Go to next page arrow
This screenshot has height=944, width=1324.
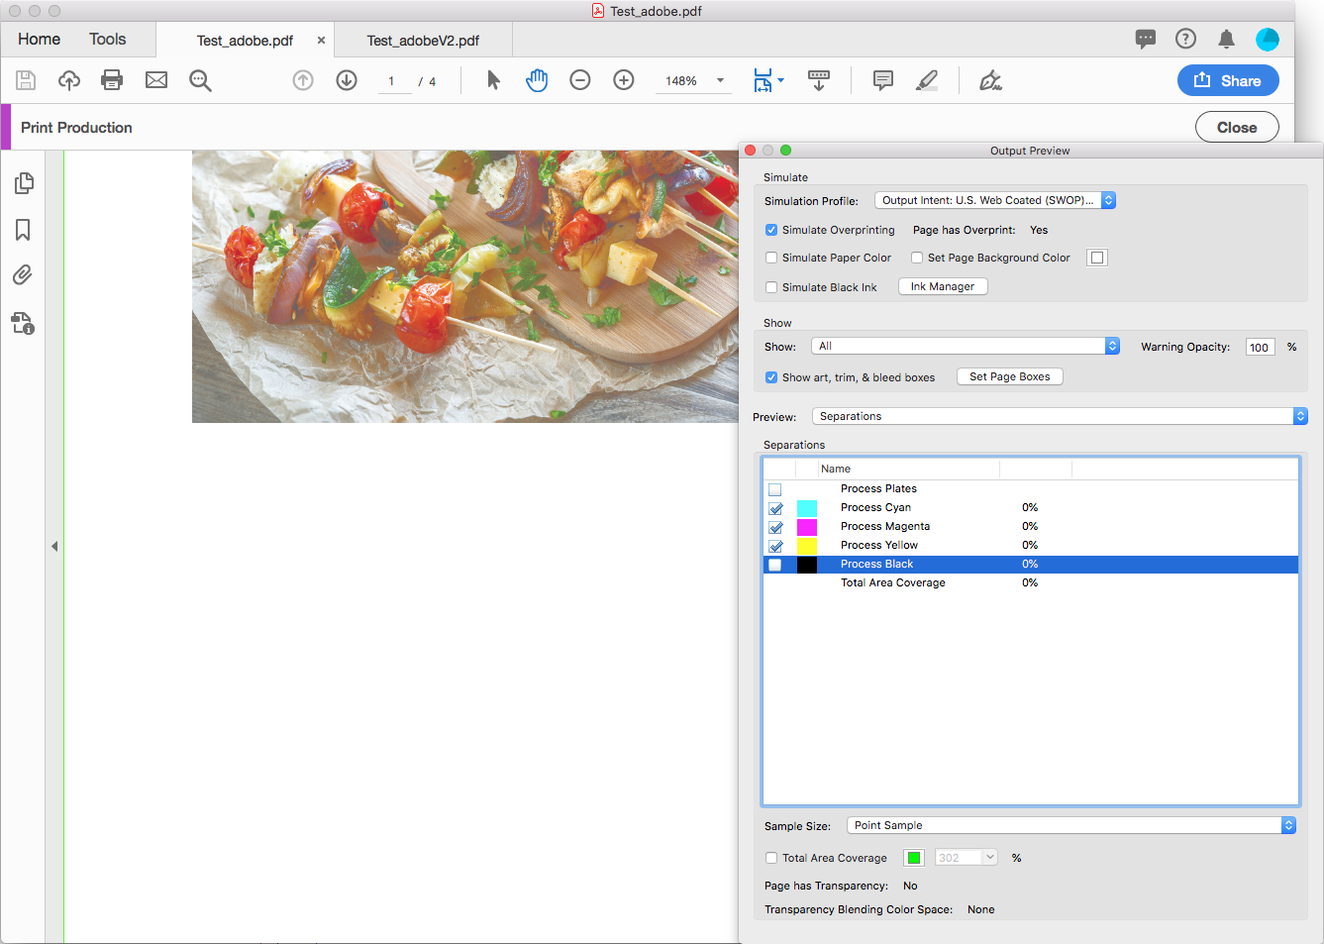347,80
